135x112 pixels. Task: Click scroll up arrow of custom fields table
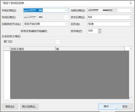(131, 48)
